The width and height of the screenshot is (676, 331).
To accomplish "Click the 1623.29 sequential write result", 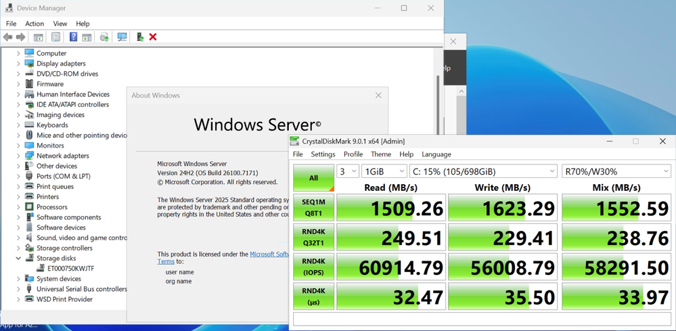I will (x=503, y=208).
